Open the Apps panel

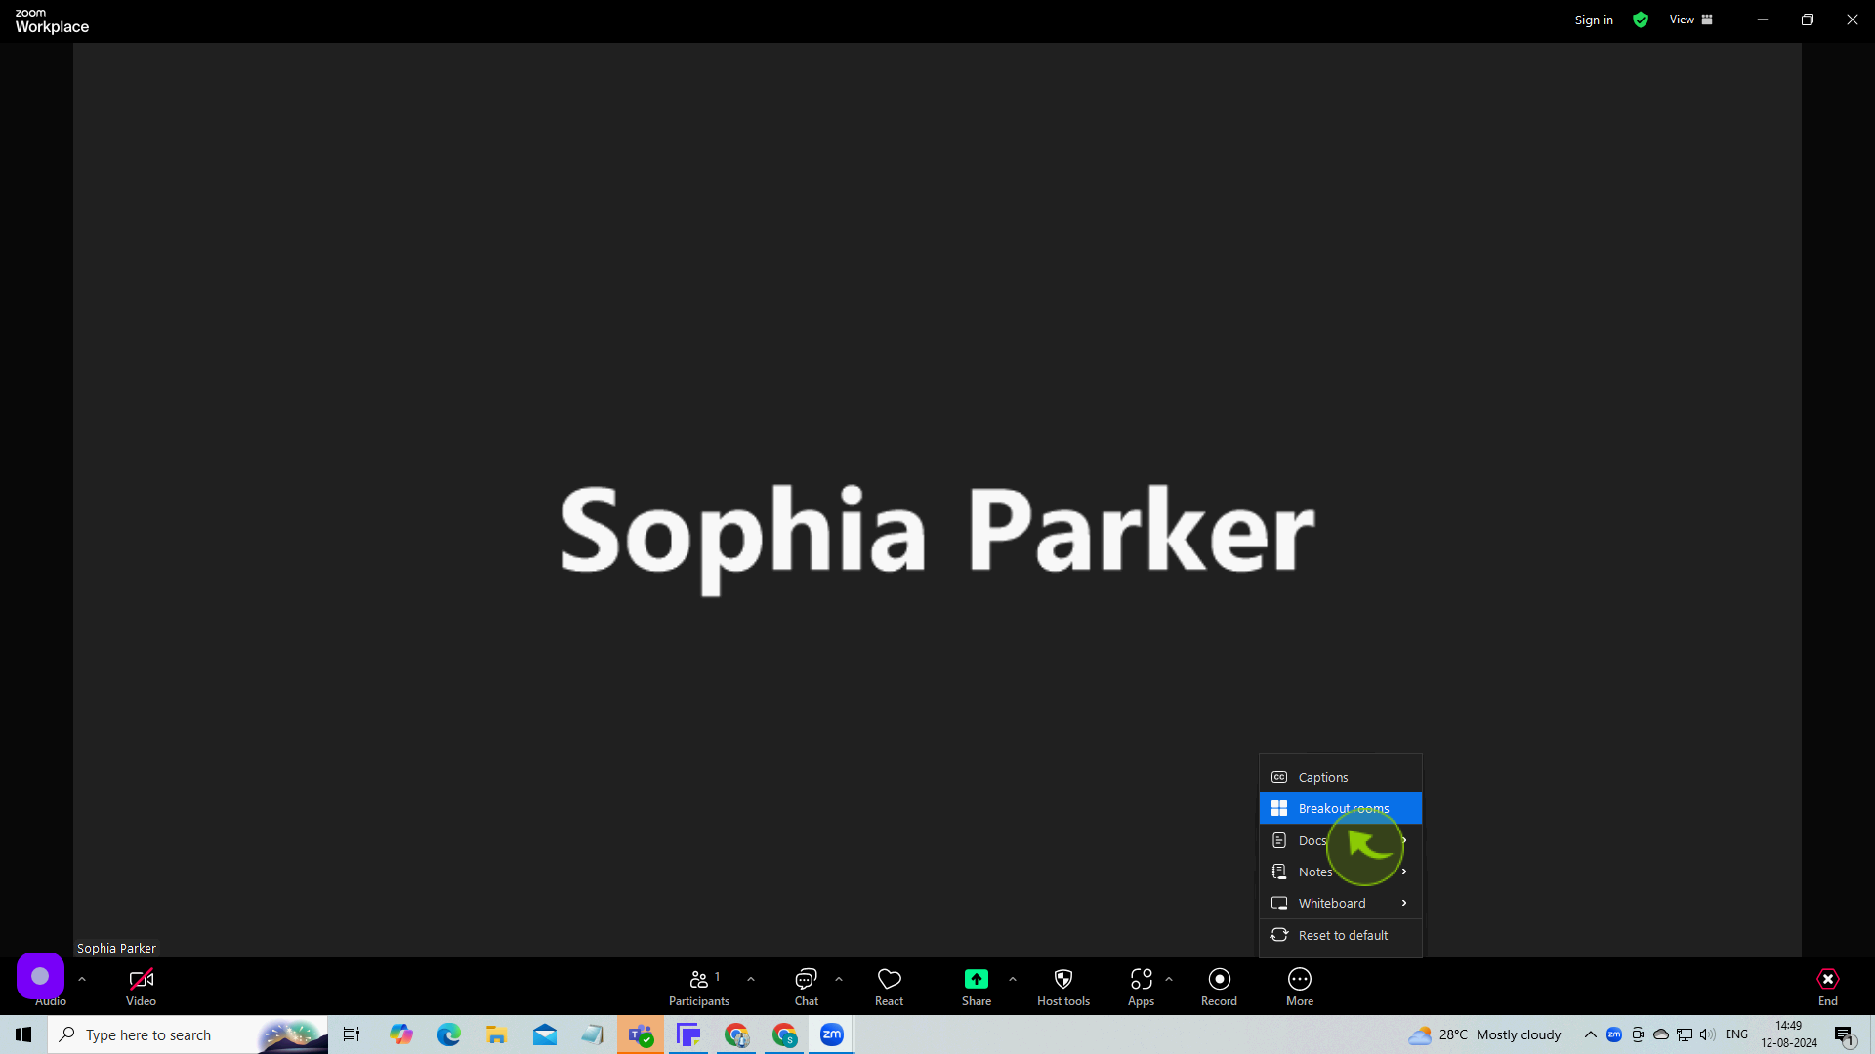point(1141,987)
